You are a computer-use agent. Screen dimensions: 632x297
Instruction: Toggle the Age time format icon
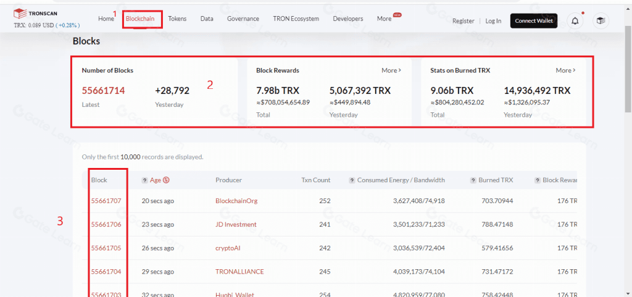point(166,180)
